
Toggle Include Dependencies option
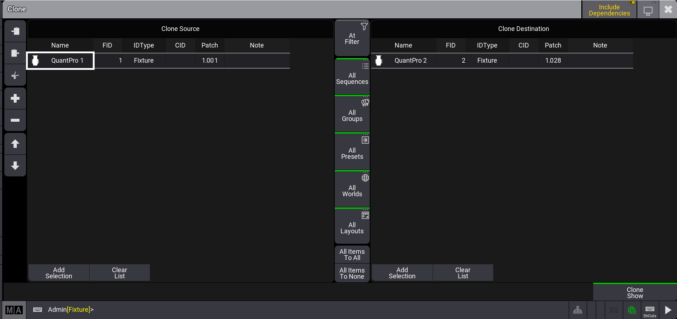click(x=609, y=10)
